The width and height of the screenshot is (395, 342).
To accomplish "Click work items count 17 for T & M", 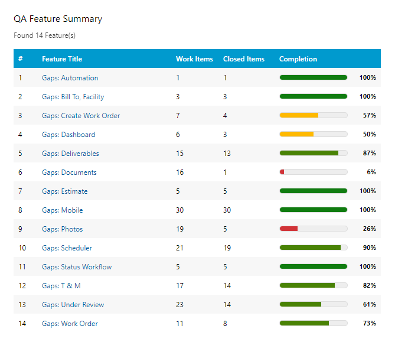I will 179,286.
